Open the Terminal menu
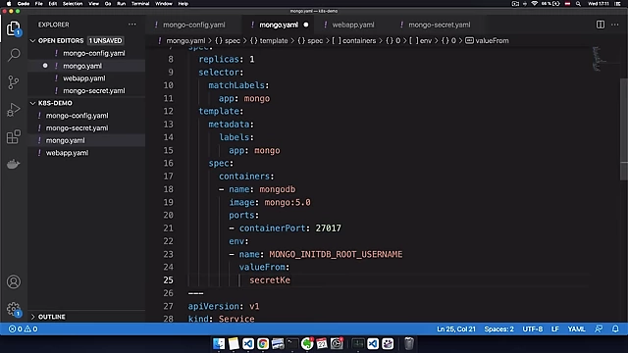This screenshot has width=628, height=353. point(140,4)
